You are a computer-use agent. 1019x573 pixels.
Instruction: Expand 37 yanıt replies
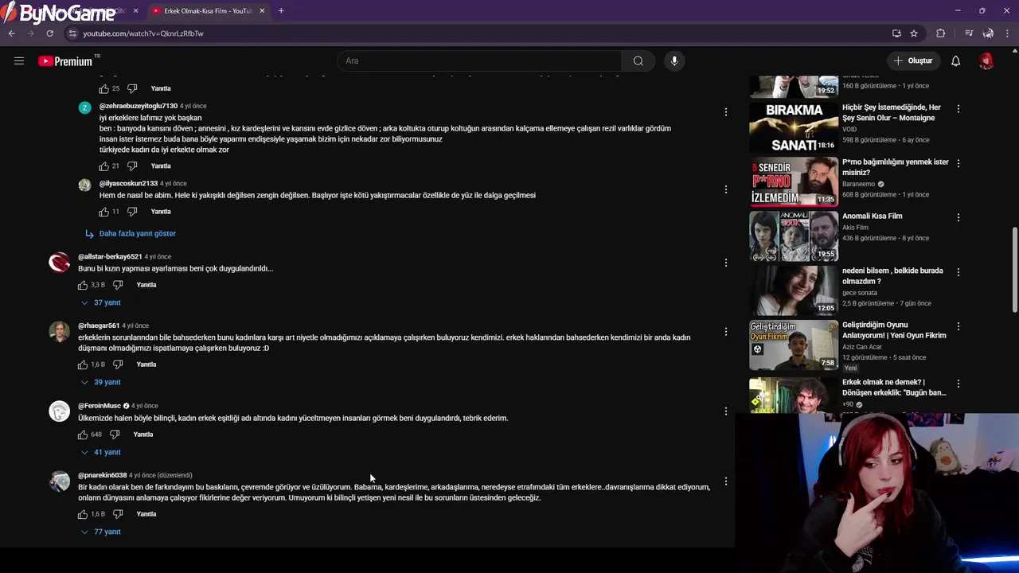coord(101,302)
